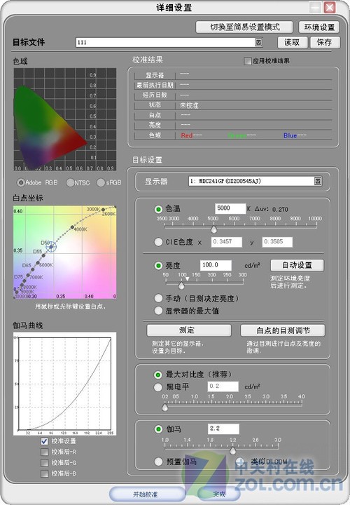This screenshot has width=350, height=505.
Task: Click the 切换至简易设置模式 button
Action: (x=244, y=27)
